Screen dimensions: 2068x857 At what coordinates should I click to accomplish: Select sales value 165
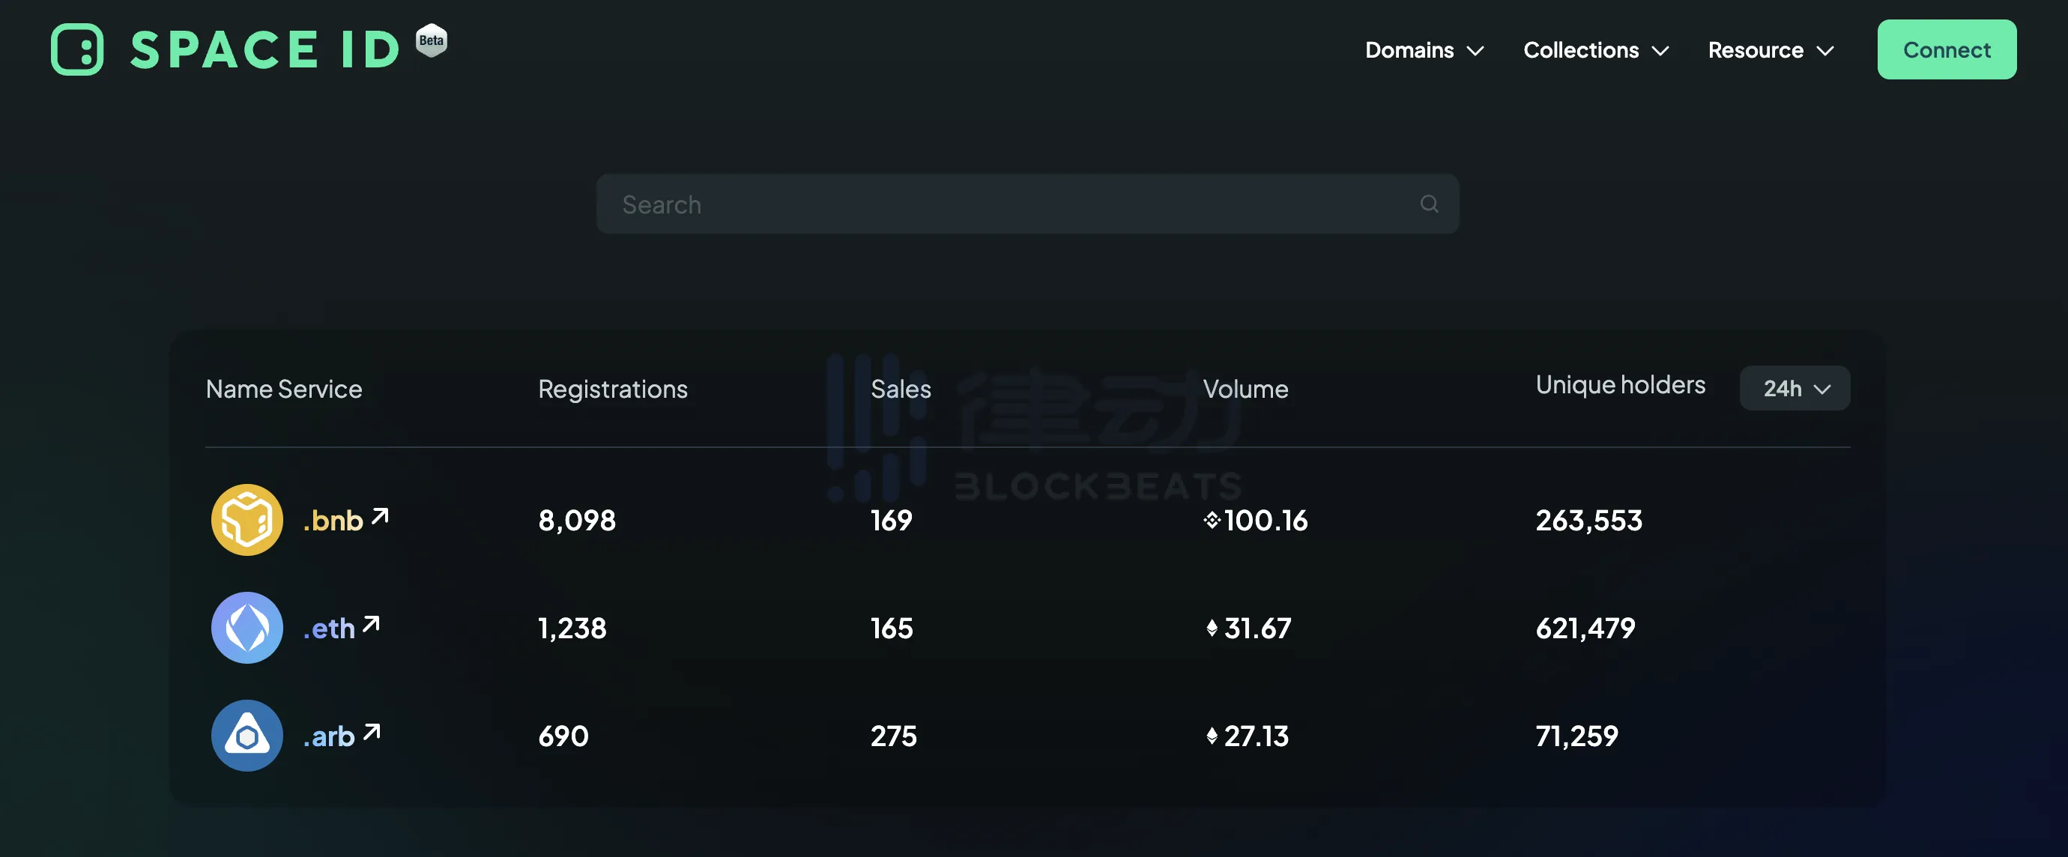coord(891,628)
